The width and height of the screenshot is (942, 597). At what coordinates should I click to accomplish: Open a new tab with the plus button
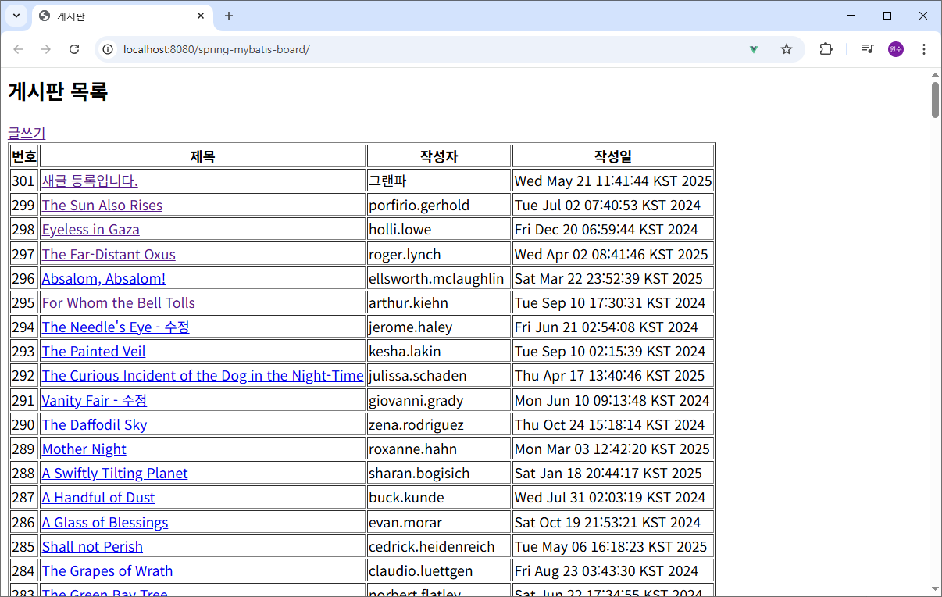point(227,16)
